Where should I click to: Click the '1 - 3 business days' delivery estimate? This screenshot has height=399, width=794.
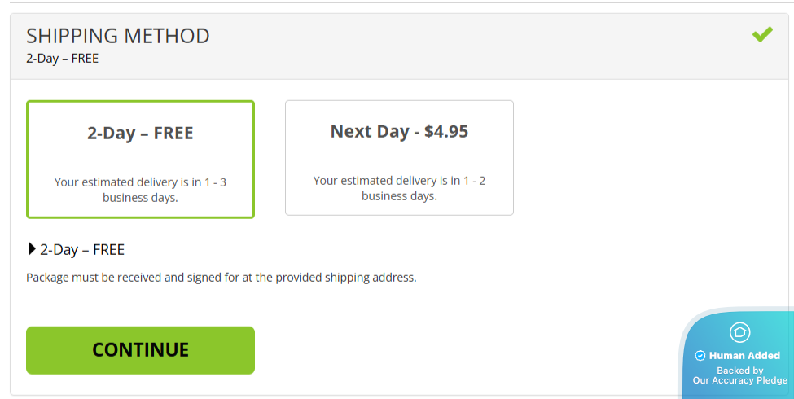(x=140, y=190)
